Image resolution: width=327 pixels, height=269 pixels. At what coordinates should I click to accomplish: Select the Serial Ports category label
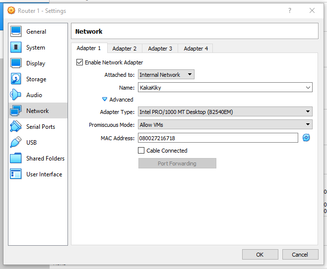point(41,127)
